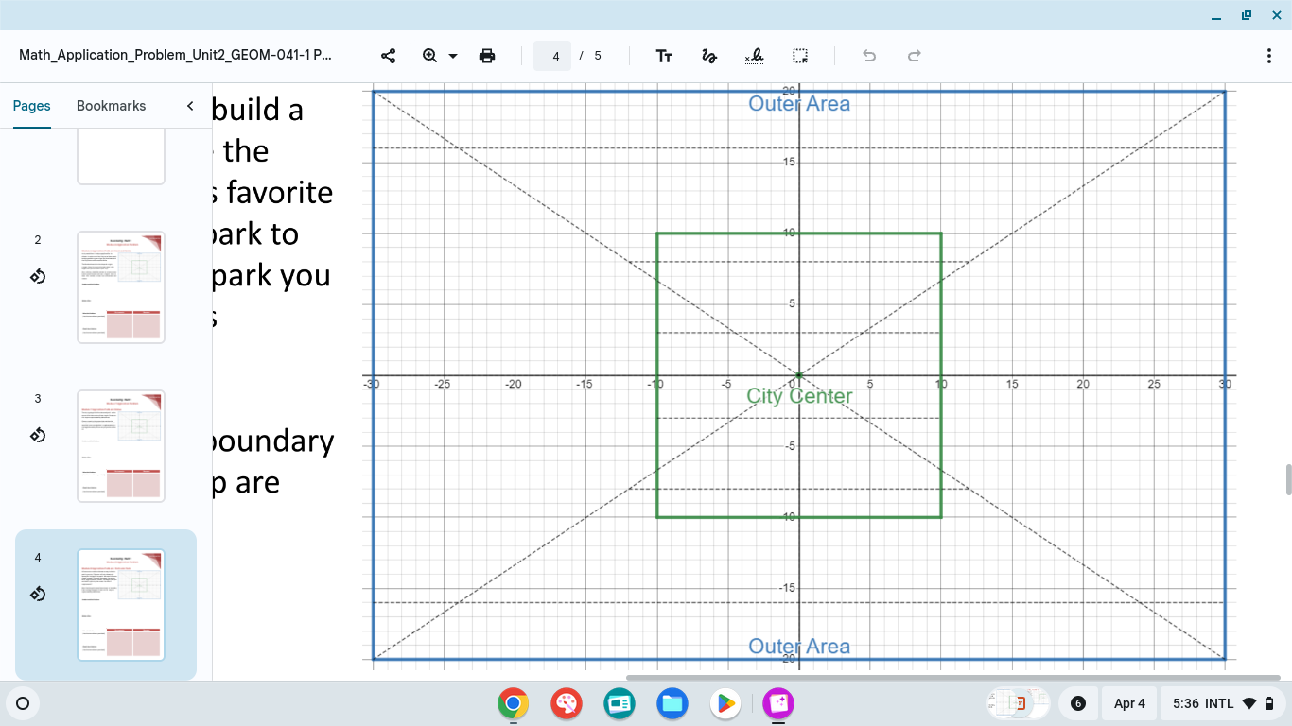The image size is (1292, 726).
Task: Click the vertical scrollbar thumb
Action: [1287, 479]
